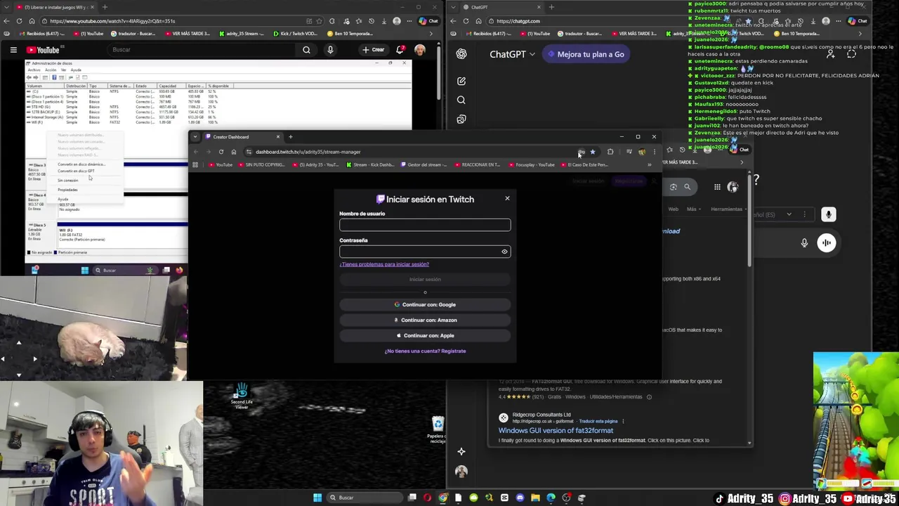Screen dimensions: 899x506
Task: Open ChatGPT sidebar search icon
Action: (x=461, y=100)
